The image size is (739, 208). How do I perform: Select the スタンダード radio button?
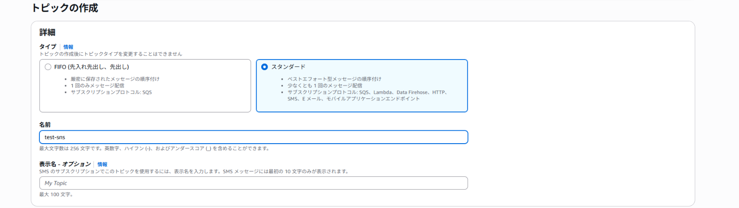[264, 67]
